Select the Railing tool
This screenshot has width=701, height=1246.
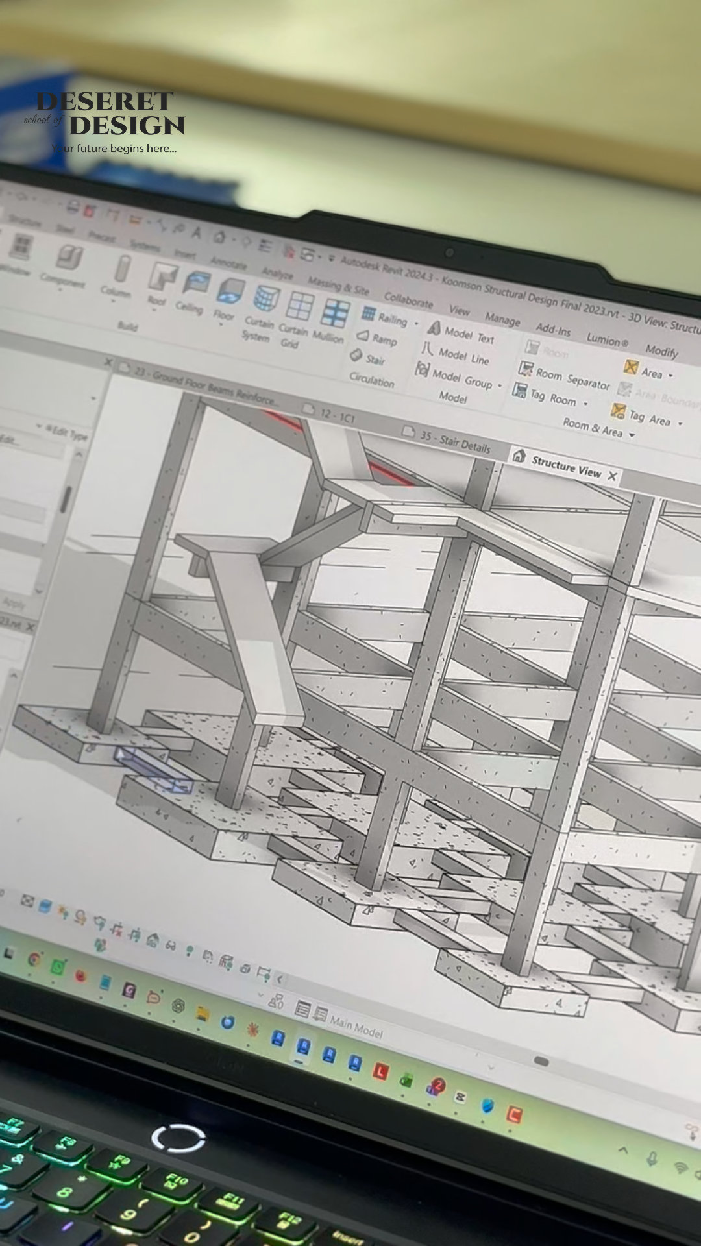click(384, 317)
